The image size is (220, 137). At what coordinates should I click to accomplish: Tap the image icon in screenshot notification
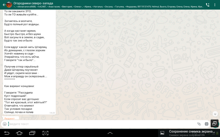click(x=162, y=133)
